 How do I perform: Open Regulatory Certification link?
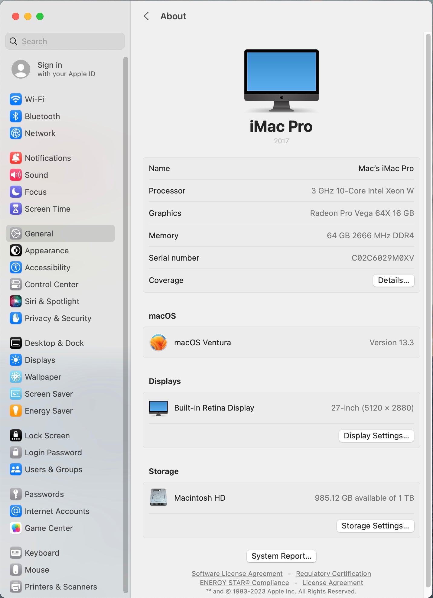334,574
